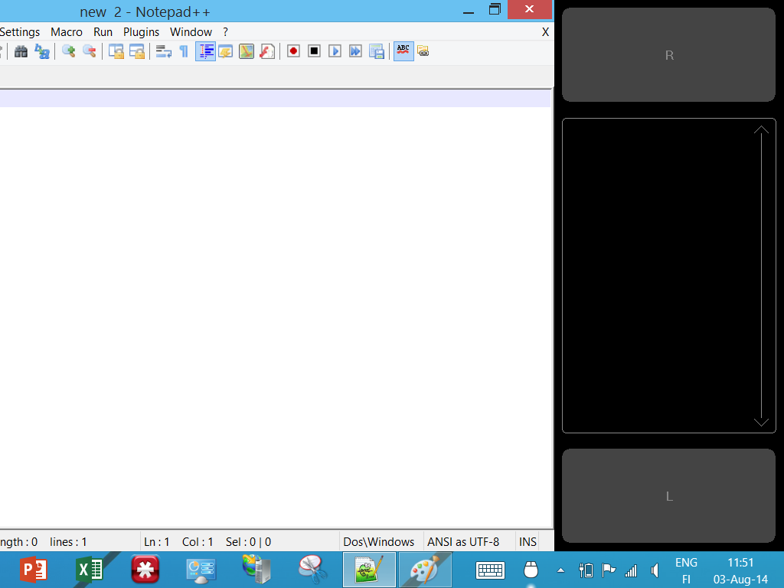This screenshot has height=588, width=784.
Task: Save the current recorded macro
Action: [377, 51]
